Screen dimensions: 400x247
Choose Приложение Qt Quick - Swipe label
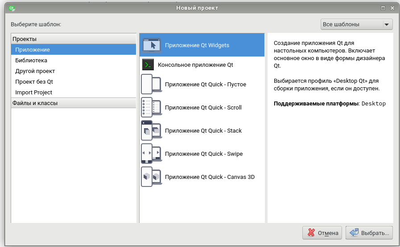[x=204, y=154]
